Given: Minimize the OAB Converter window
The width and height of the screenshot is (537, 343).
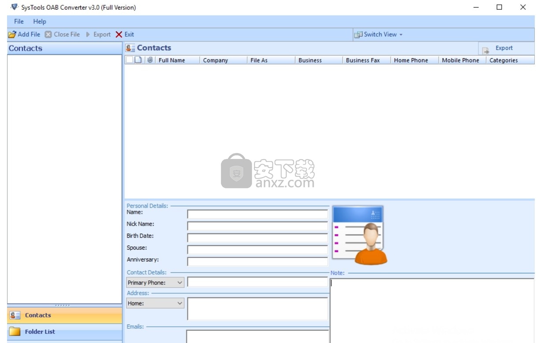Looking at the screenshot, I should pyautogui.click(x=476, y=7).
